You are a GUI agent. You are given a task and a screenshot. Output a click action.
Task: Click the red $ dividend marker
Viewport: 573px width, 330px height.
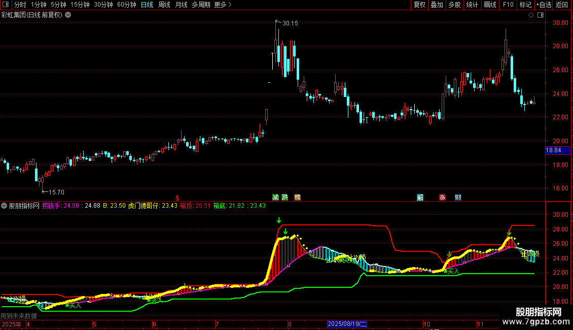click(177, 197)
